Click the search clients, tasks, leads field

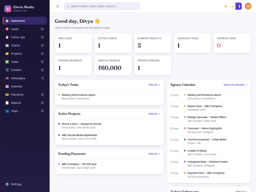(102, 6)
